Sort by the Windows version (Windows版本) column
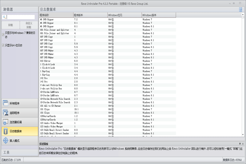The width and height of the screenshot is (246, 164). (x=159, y=15)
